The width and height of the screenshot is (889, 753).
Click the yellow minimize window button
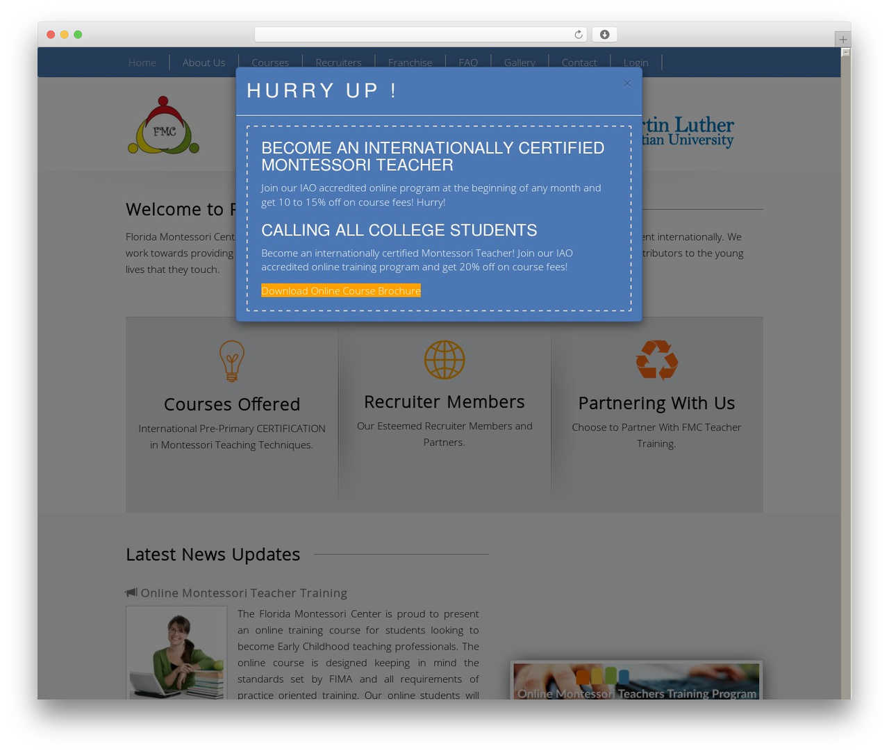pyautogui.click(x=64, y=35)
